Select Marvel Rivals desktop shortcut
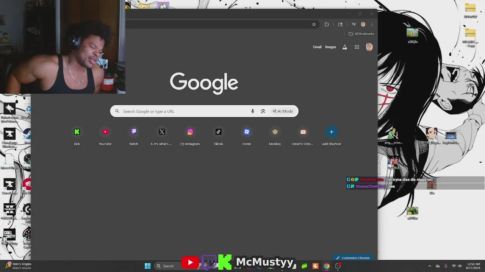 pyautogui.click(x=9, y=162)
